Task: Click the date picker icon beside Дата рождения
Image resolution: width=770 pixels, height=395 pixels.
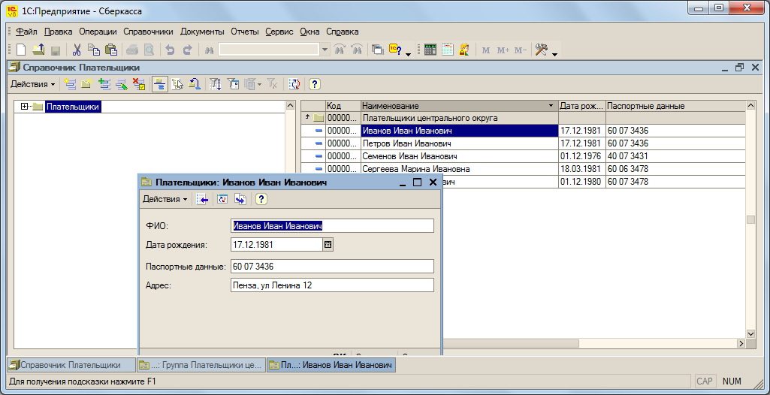Action: pyautogui.click(x=328, y=244)
